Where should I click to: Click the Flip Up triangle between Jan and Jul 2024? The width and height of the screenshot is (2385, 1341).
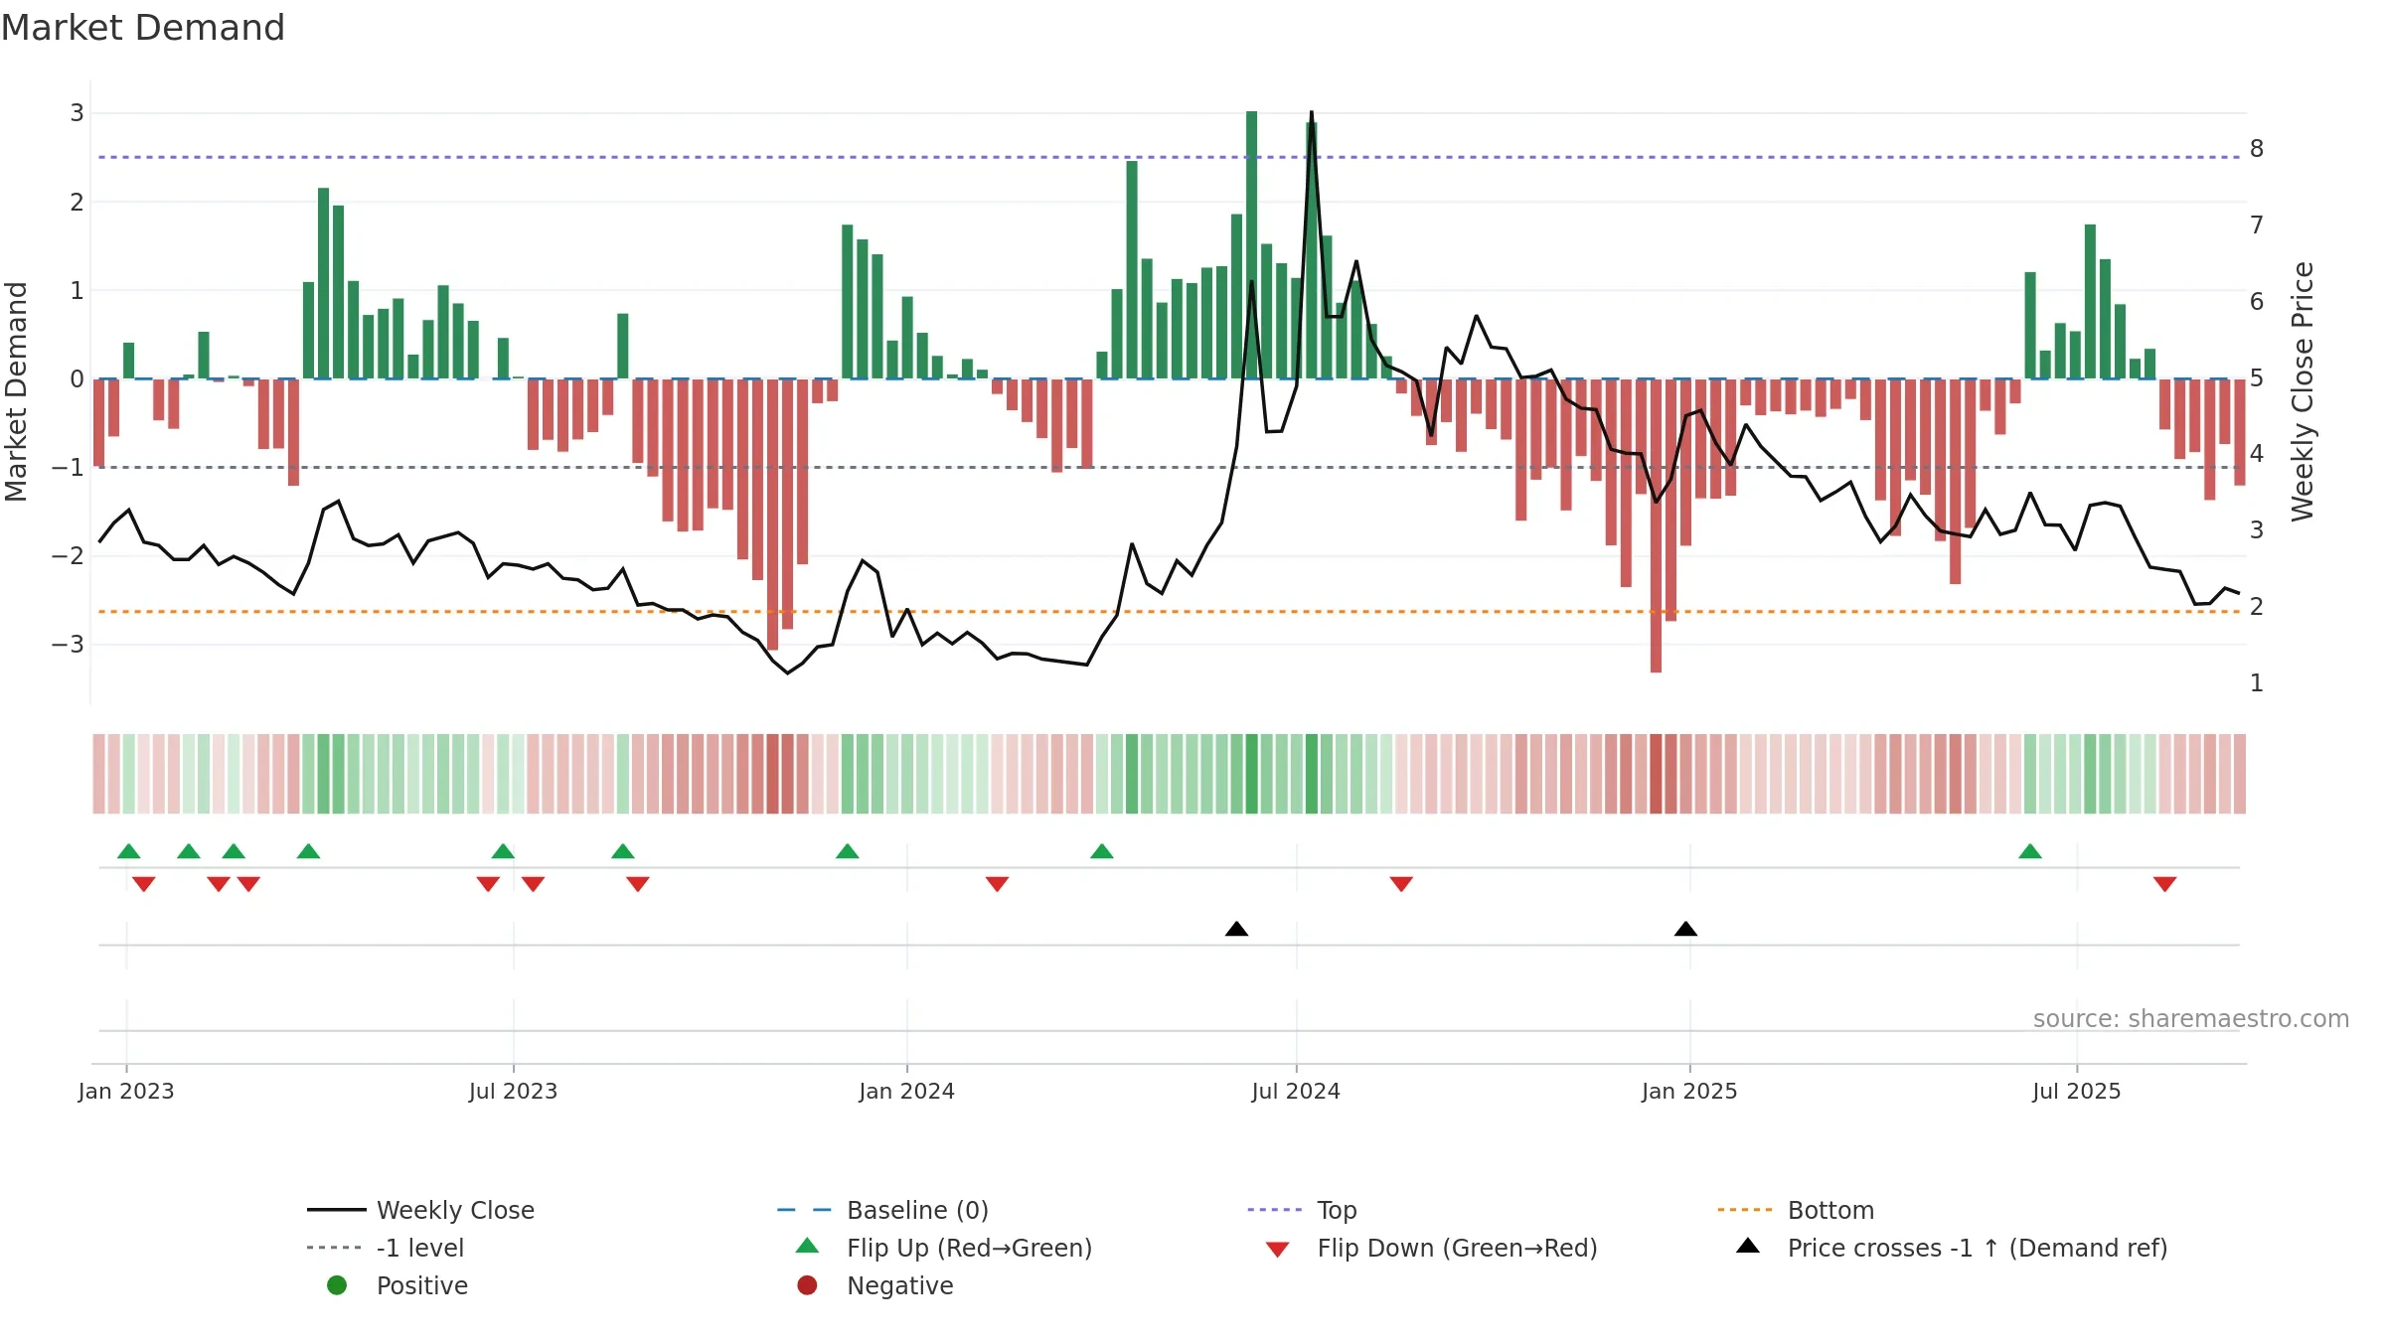(x=1102, y=851)
